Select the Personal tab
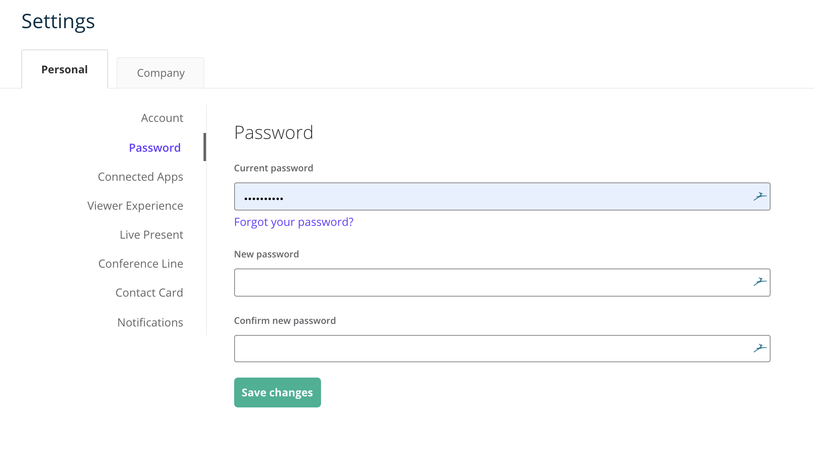This screenshot has width=814, height=456. [x=65, y=69]
